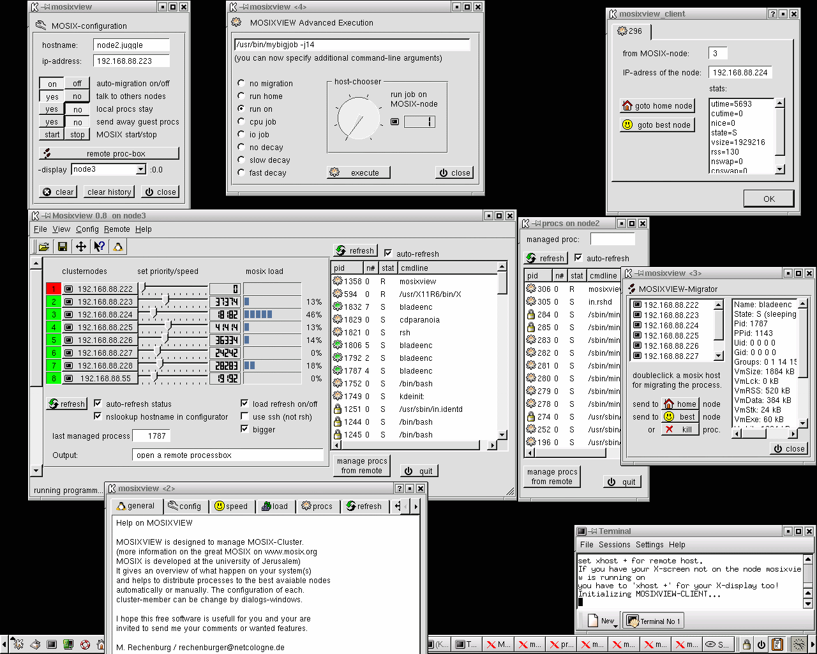Click the padlock icon beside pid 1251
The width and height of the screenshot is (817, 654).
(x=338, y=409)
